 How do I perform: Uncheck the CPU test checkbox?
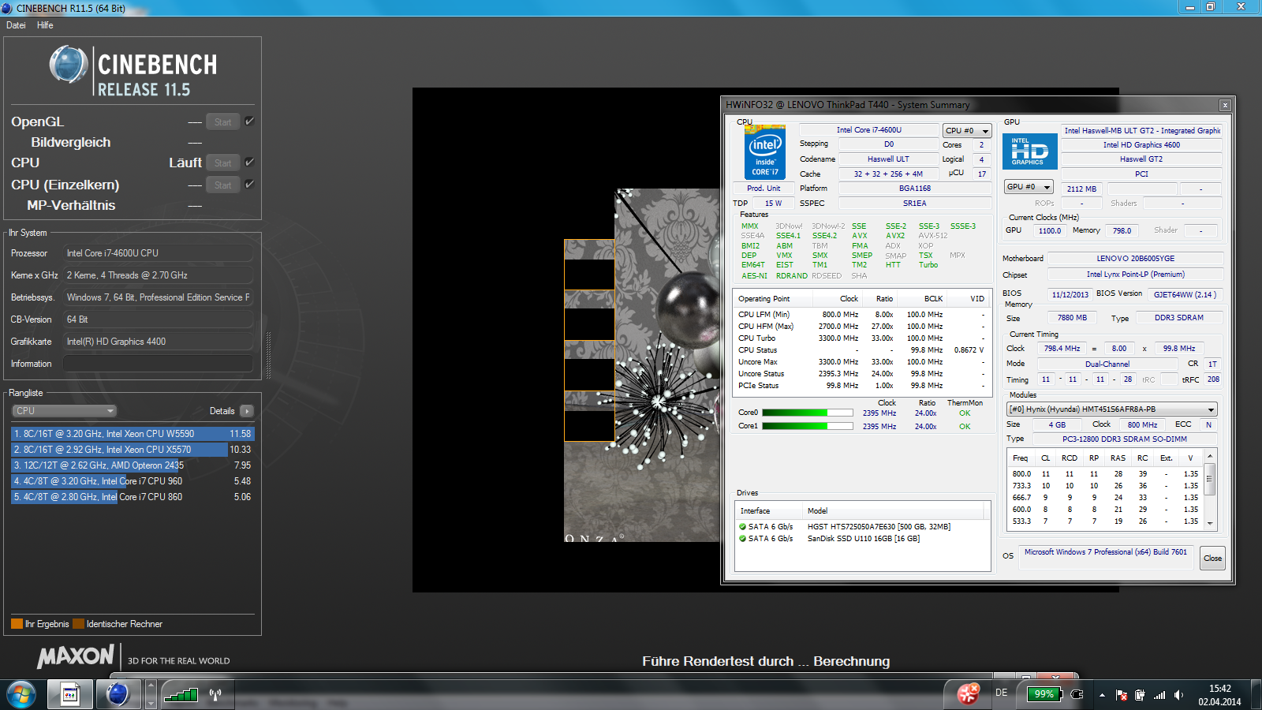point(249,163)
